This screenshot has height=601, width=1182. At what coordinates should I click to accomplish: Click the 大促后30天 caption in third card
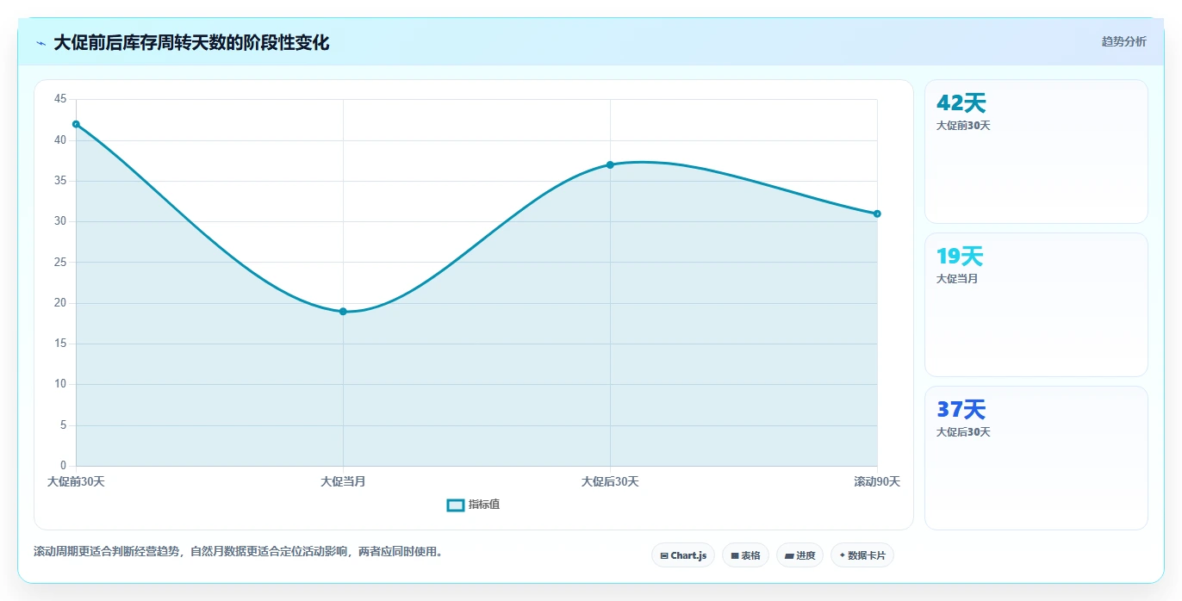pyautogui.click(x=963, y=432)
